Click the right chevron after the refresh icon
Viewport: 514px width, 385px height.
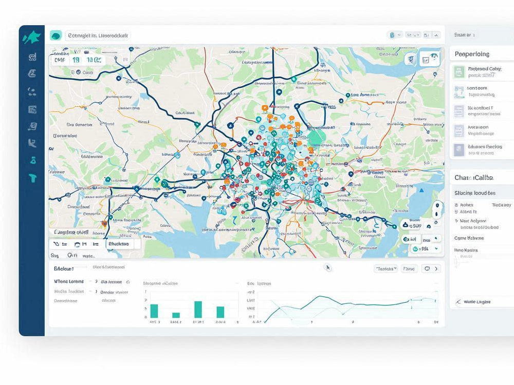(x=436, y=269)
